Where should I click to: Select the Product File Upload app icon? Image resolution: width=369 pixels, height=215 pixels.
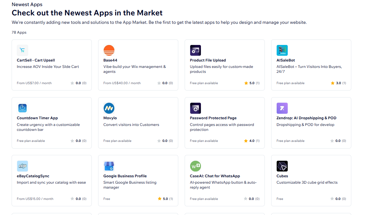pos(195,50)
